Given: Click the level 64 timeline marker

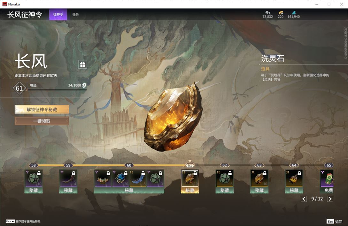Looking at the screenshot, I should (x=294, y=165).
